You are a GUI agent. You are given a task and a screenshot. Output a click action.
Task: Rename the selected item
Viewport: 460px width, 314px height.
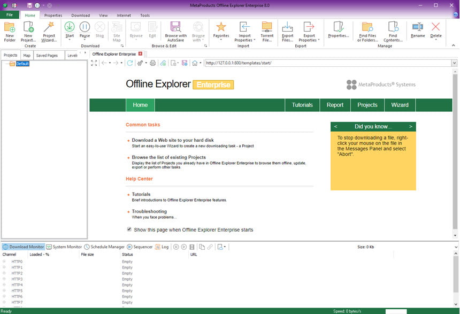[x=418, y=30]
